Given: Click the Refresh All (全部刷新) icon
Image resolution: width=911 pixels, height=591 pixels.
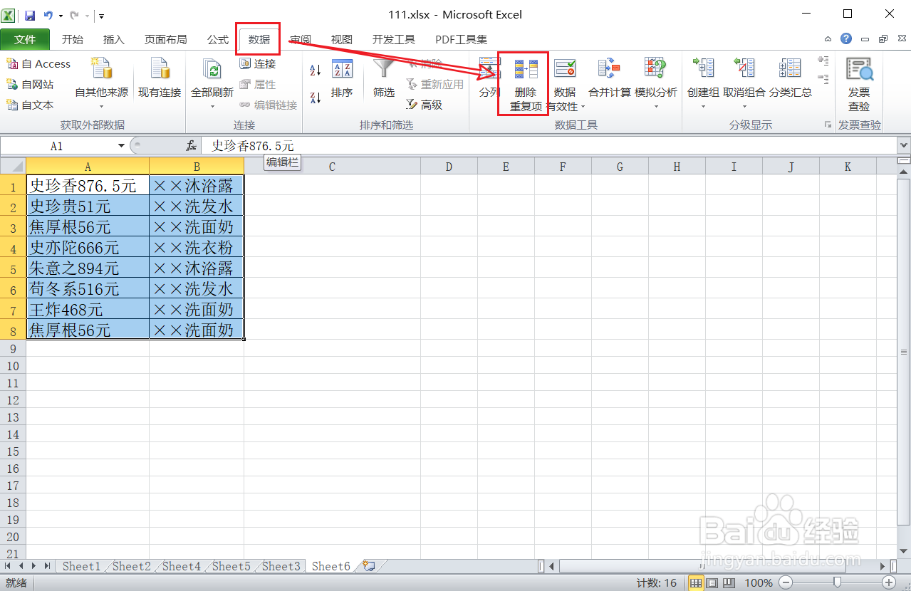Looking at the screenshot, I should 212,68.
